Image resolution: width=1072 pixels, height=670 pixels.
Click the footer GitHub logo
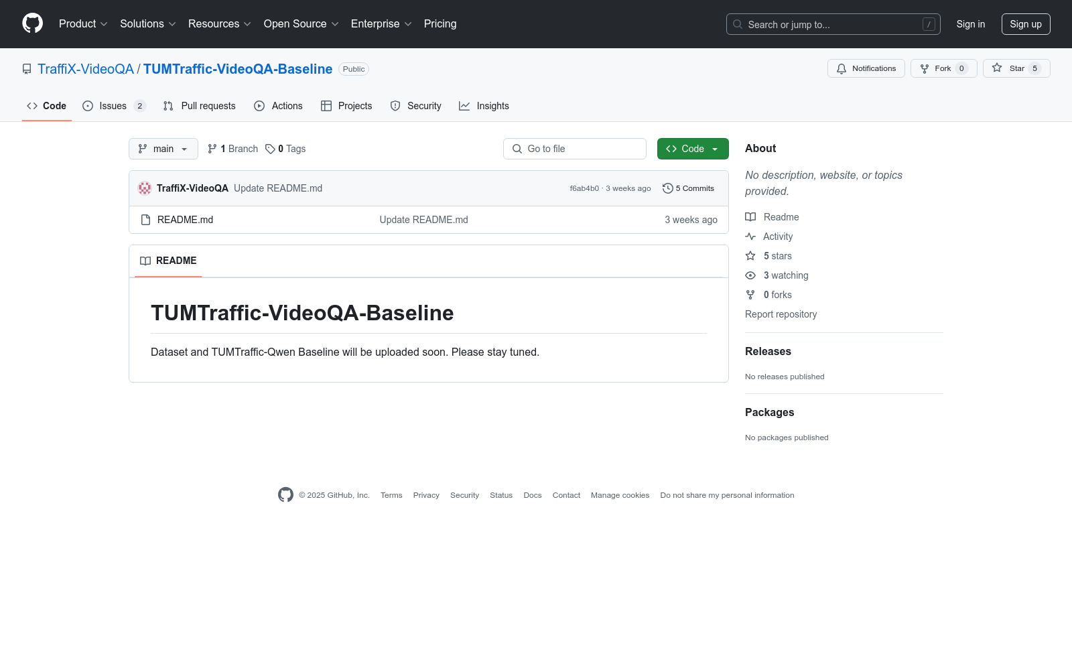point(285,494)
